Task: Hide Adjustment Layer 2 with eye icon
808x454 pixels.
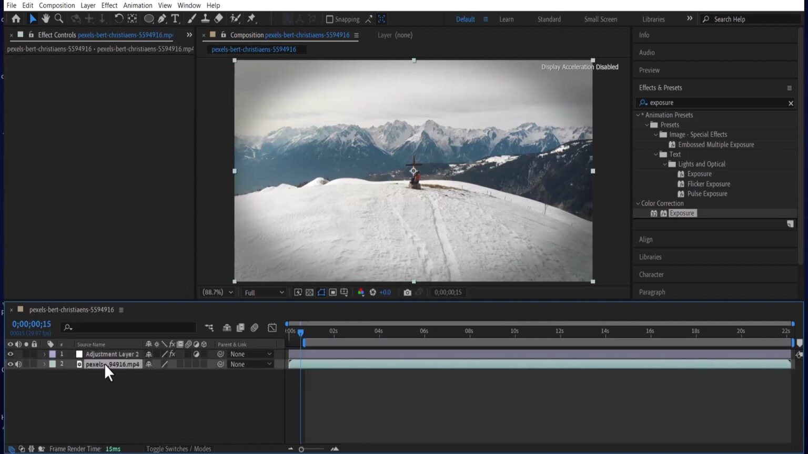Action: coord(10,354)
